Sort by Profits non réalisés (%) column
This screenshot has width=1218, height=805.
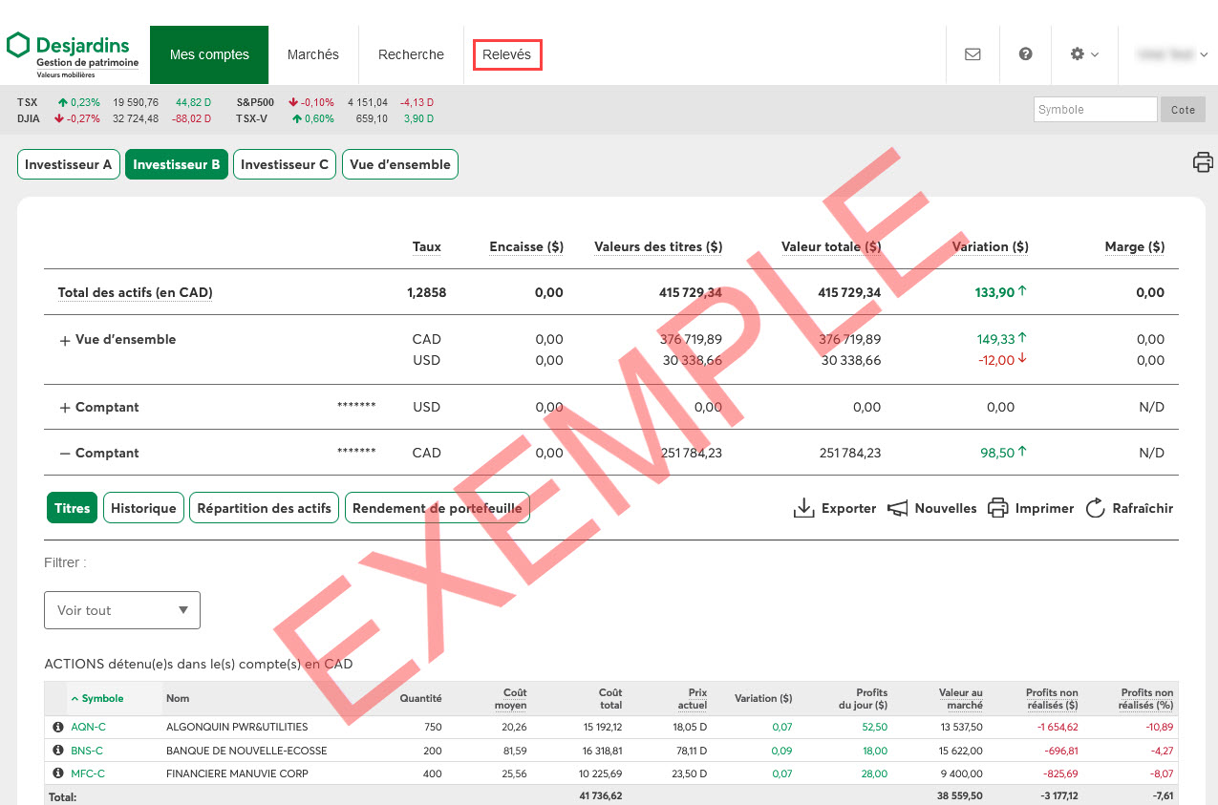(x=1145, y=699)
